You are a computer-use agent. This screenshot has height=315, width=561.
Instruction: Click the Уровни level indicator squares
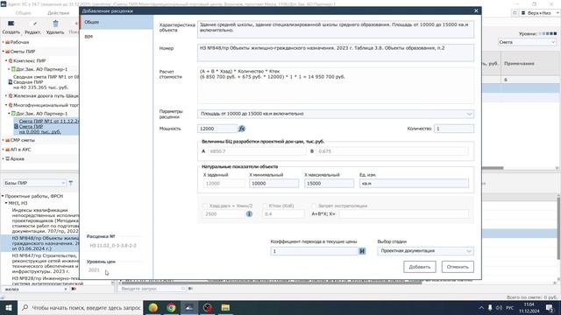tap(548, 33)
